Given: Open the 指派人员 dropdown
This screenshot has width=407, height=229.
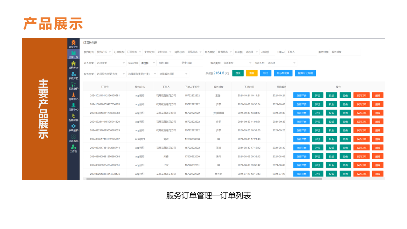Looking at the screenshot, I should (x=281, y=63).
